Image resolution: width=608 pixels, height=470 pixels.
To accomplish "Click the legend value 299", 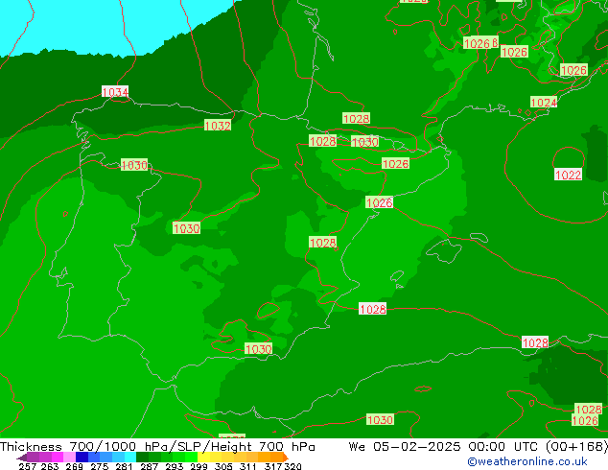I will tap(199, 466).
